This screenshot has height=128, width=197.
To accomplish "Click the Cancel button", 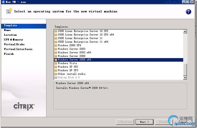I will 183,122.
